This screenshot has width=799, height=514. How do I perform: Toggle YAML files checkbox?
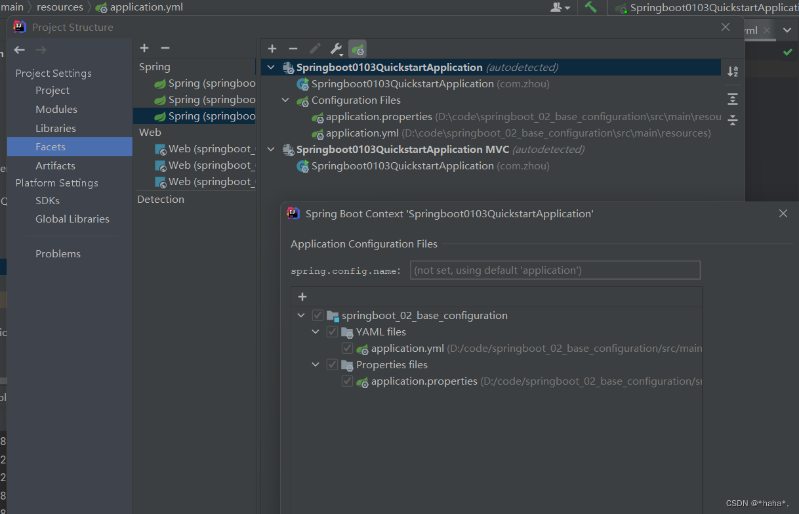coord(332,332)
